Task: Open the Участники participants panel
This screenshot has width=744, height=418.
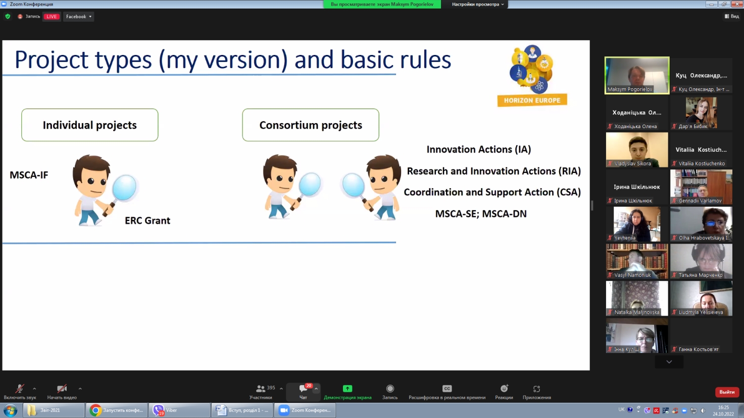Action: point(261,391)
